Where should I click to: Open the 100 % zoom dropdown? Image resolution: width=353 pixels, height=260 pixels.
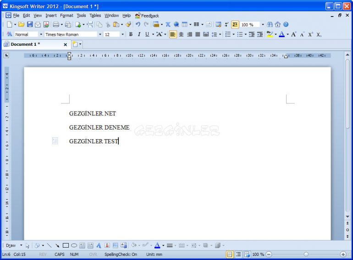(263, 25)
